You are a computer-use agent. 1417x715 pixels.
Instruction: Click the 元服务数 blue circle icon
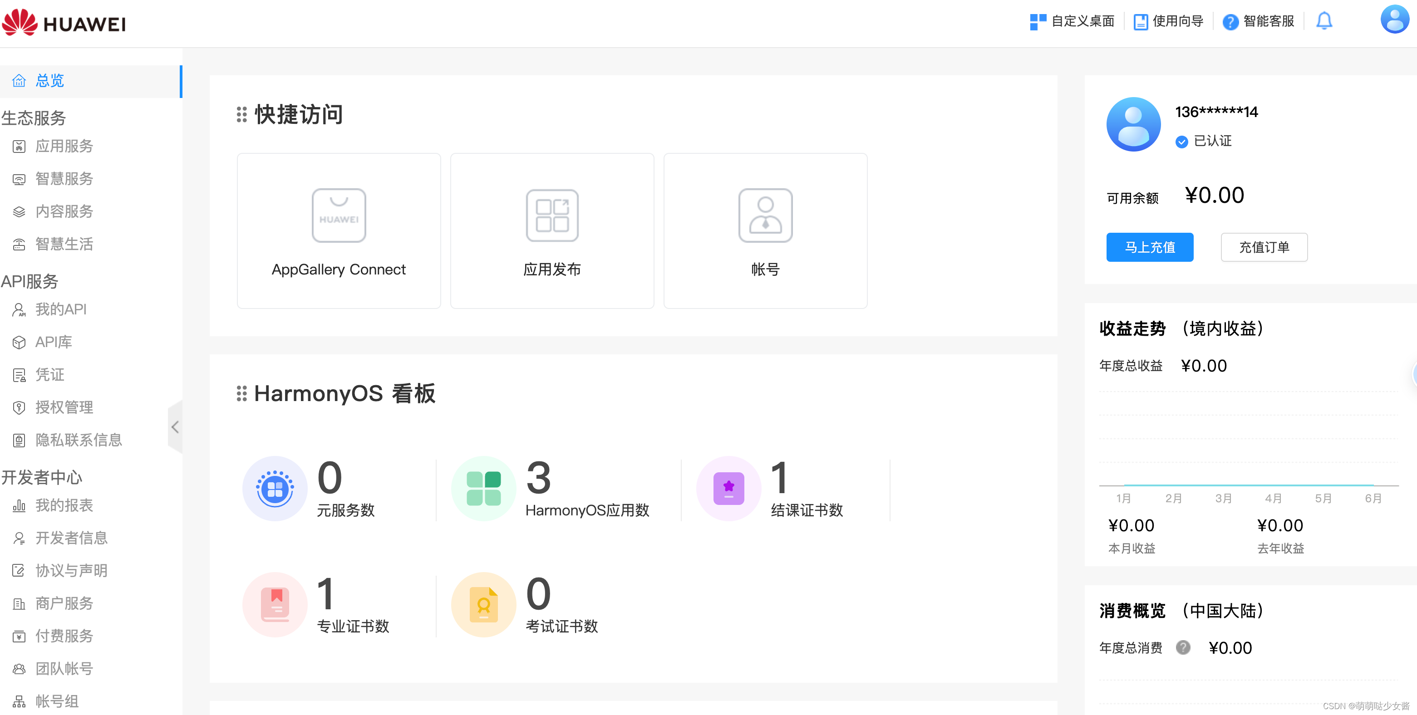(x=275, y=488)
